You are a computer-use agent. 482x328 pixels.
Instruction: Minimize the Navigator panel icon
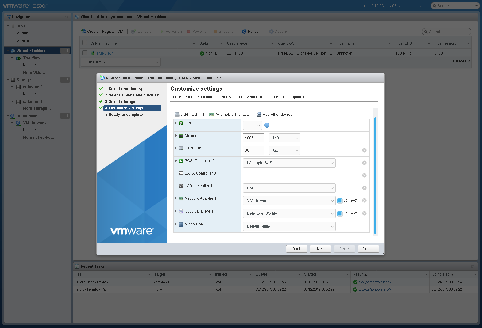pyautogui.click(x=66, y=17)
